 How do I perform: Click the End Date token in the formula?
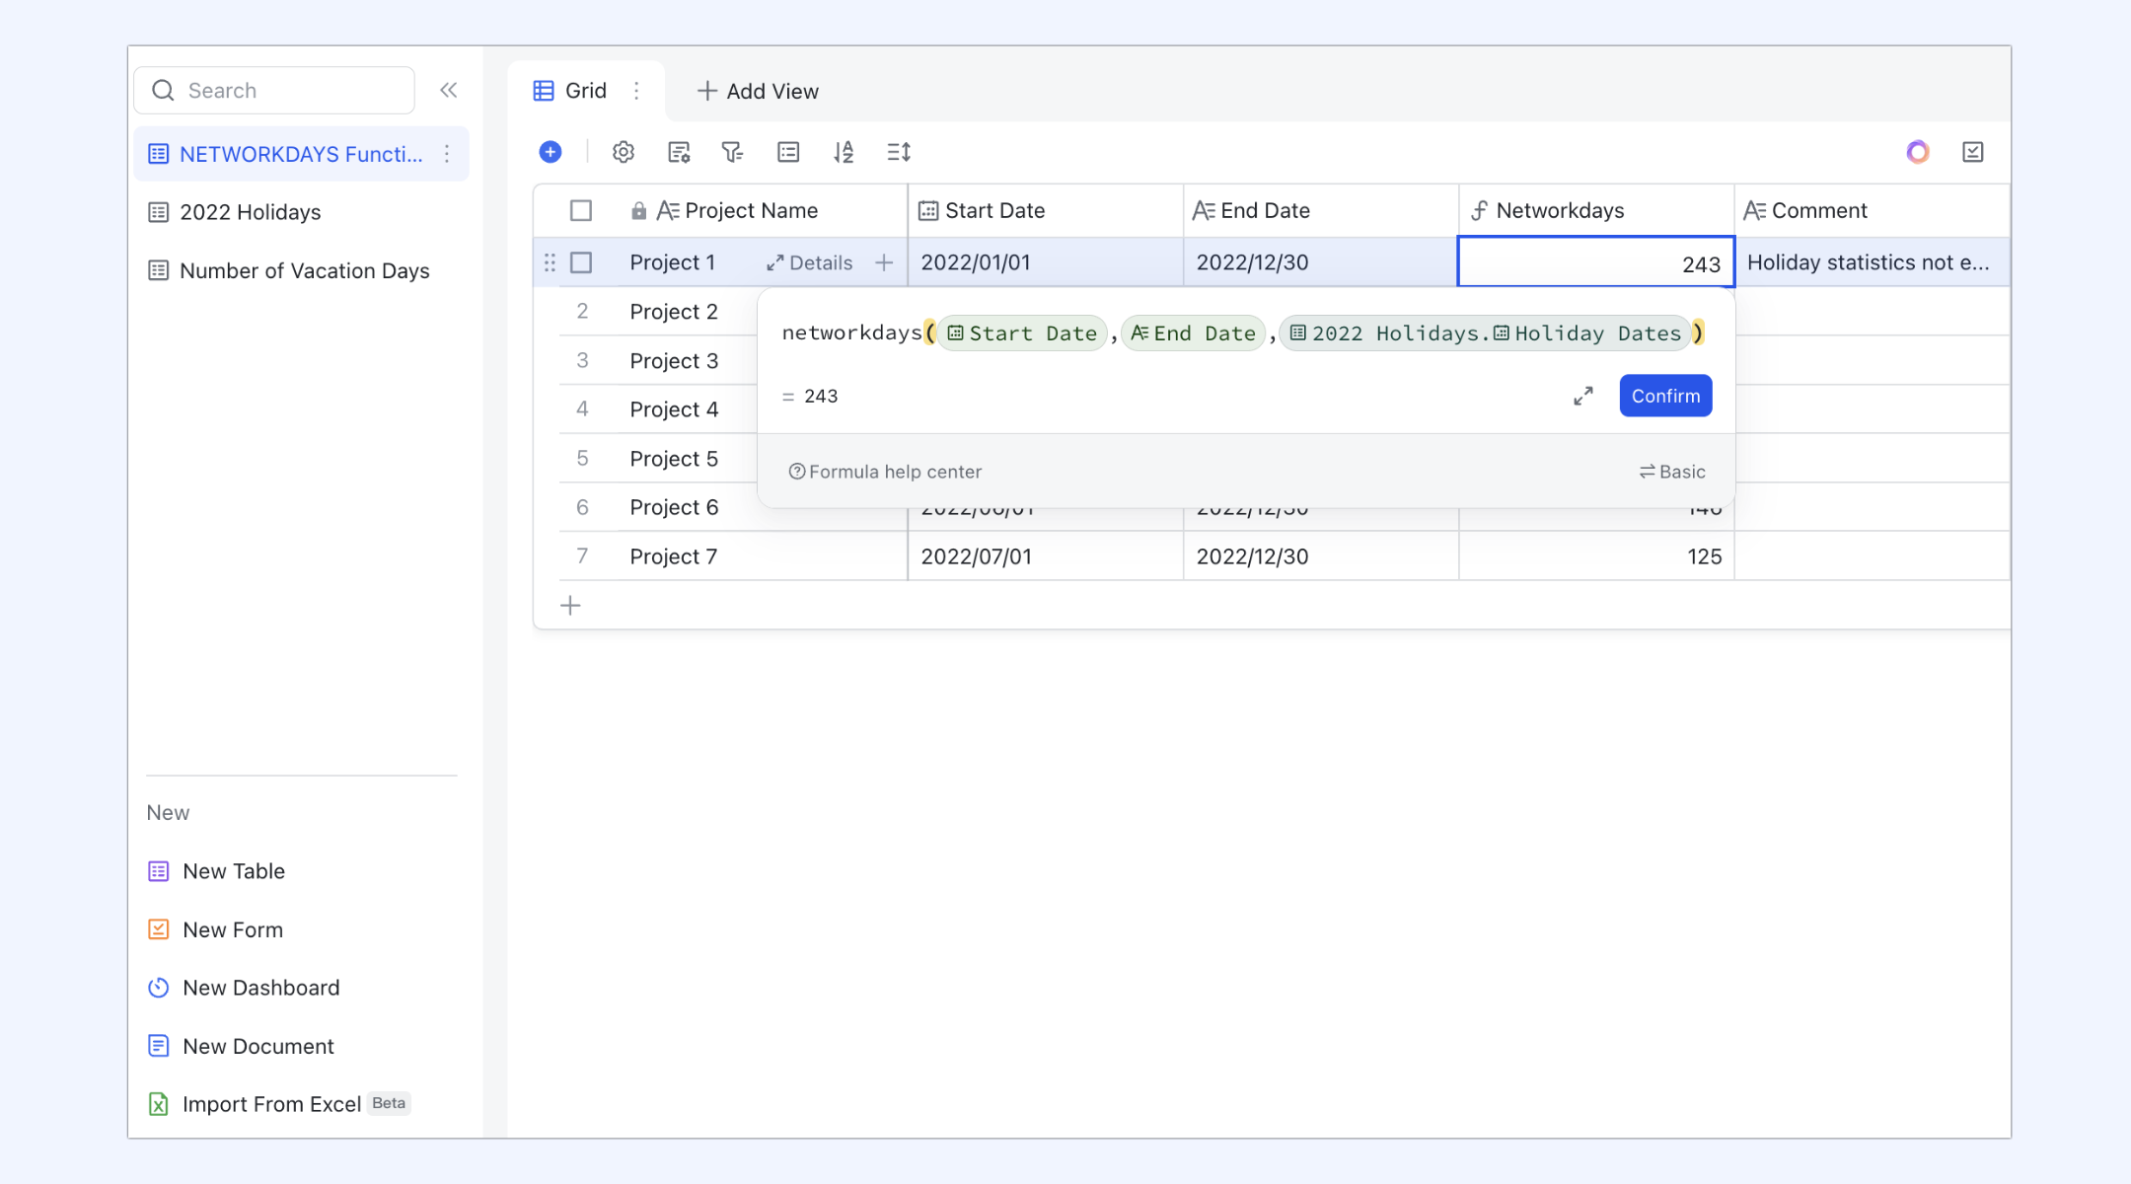[x=1193, y=333]
